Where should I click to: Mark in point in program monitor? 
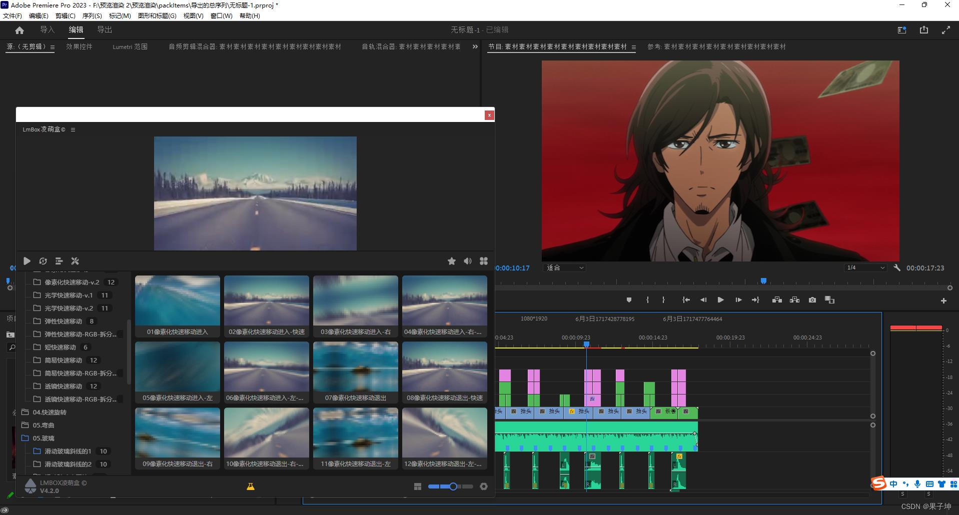click(x=647, y=300)
